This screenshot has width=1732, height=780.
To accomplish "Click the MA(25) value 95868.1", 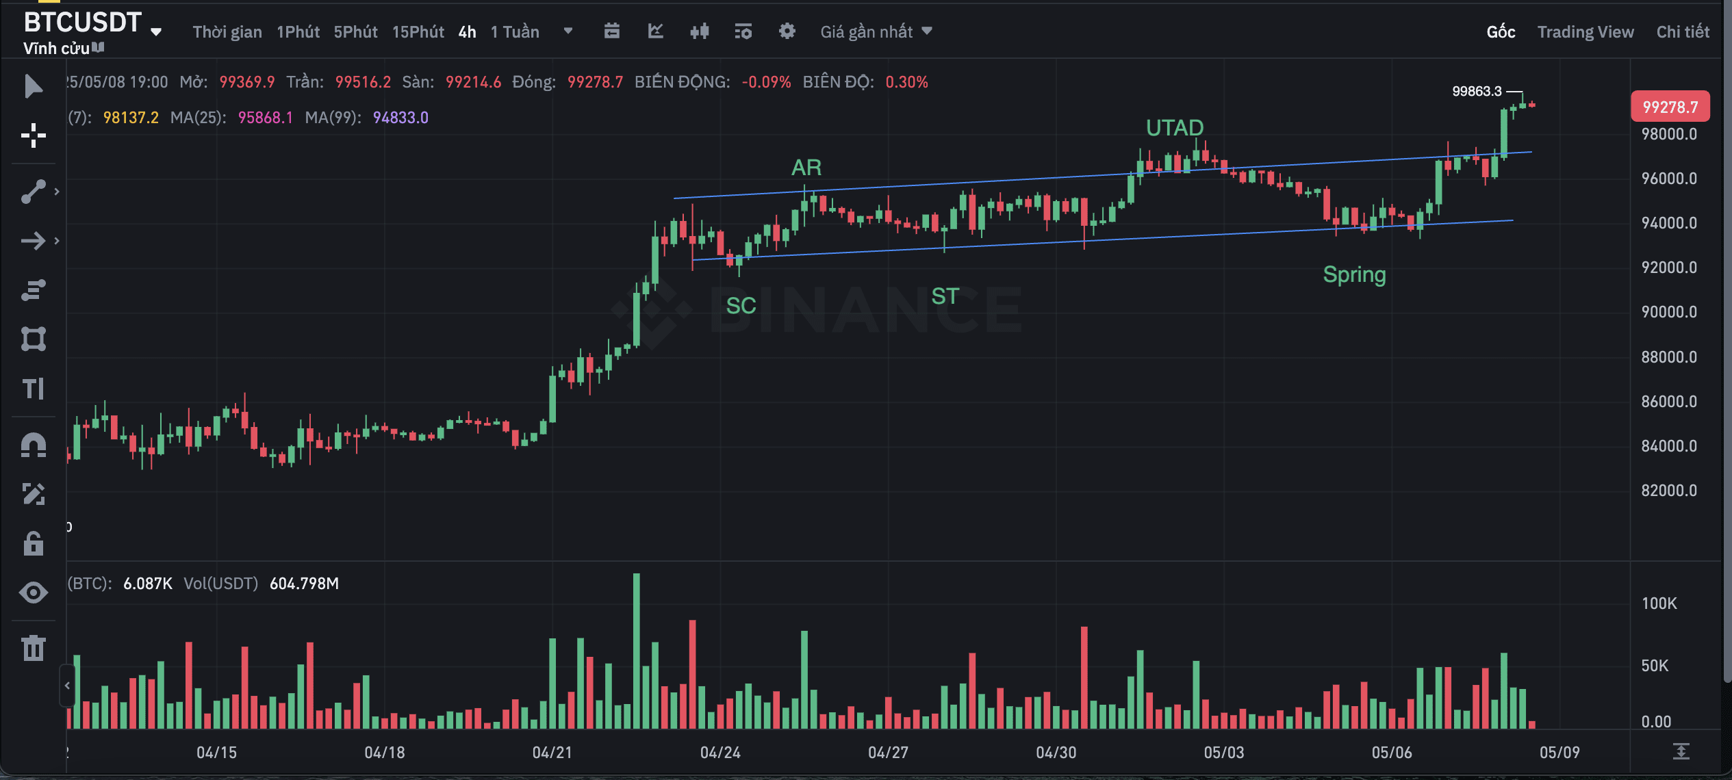I will tap(265, 117).
